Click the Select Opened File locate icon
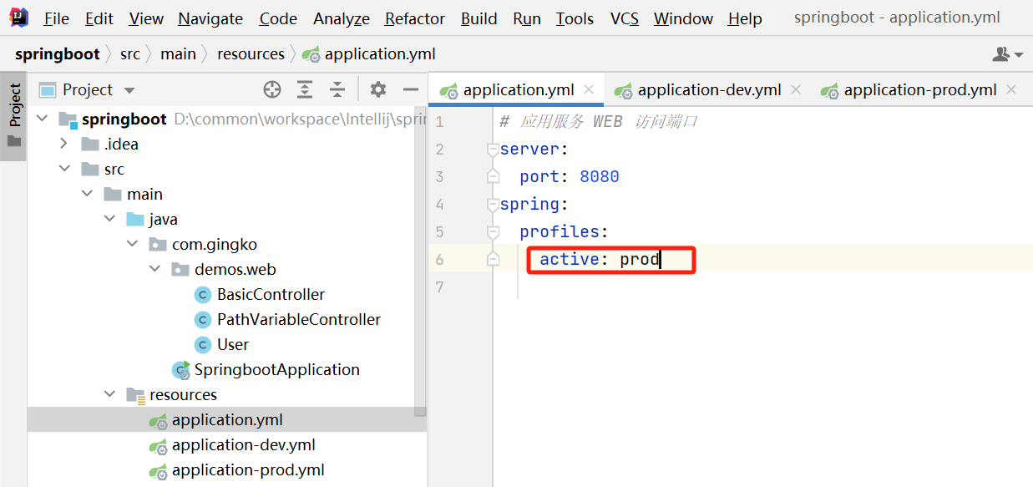Image resolution: width=1033 pixels, height=487 pixels. [x=272, y=89]
